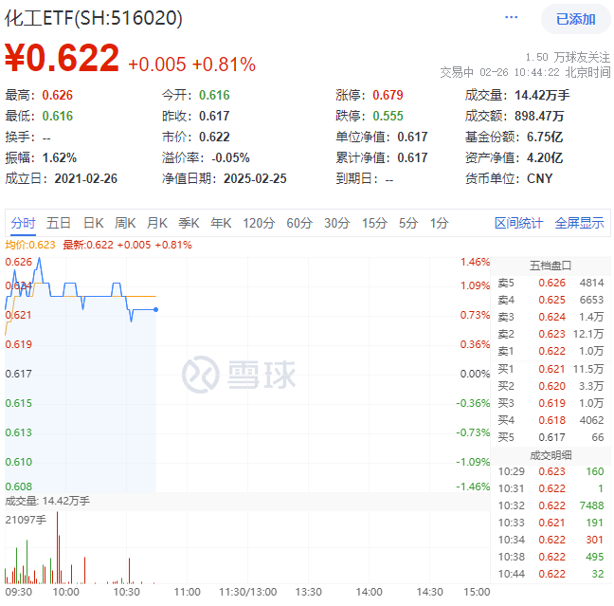Viewport: 614px width, 606px height.
Task: Click 全屏显示 to view fullscreen
Action: click(x=579, y=223)
